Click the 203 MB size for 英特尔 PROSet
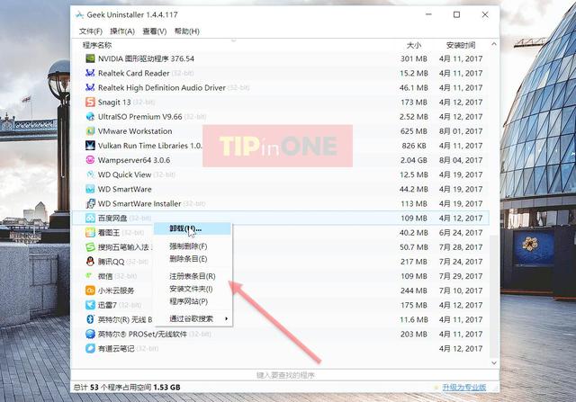The width and height of the screenshot is (576, 402). (414, 334)
